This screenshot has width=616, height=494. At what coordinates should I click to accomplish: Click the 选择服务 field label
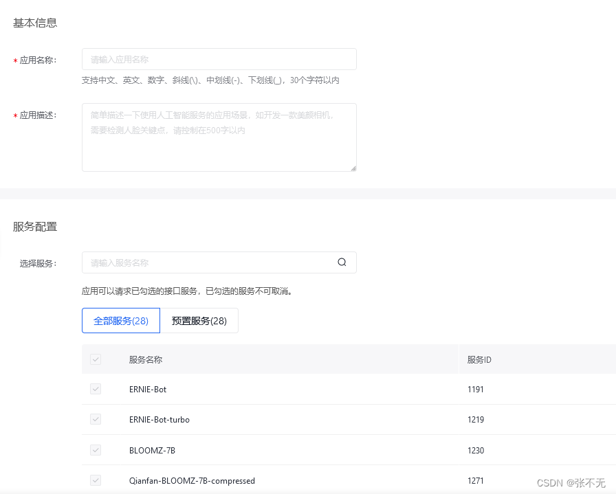click(x=38, y=263)
